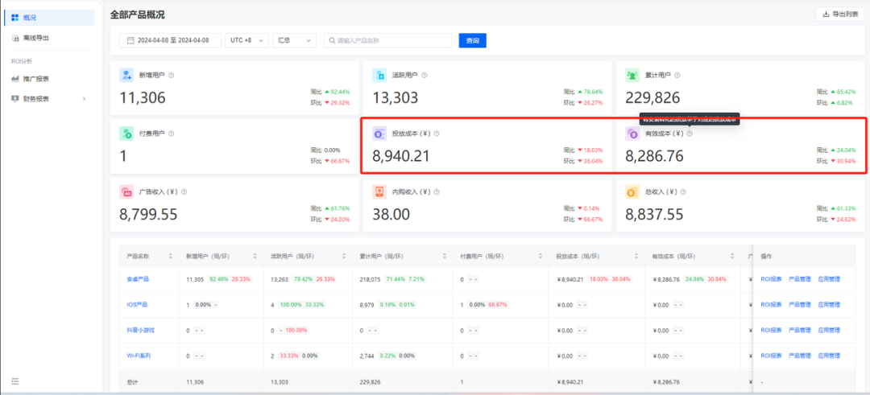Sort table by 有效成本 (同/环) column
This screenshot has width=870, height=395.
coord(732,257)
